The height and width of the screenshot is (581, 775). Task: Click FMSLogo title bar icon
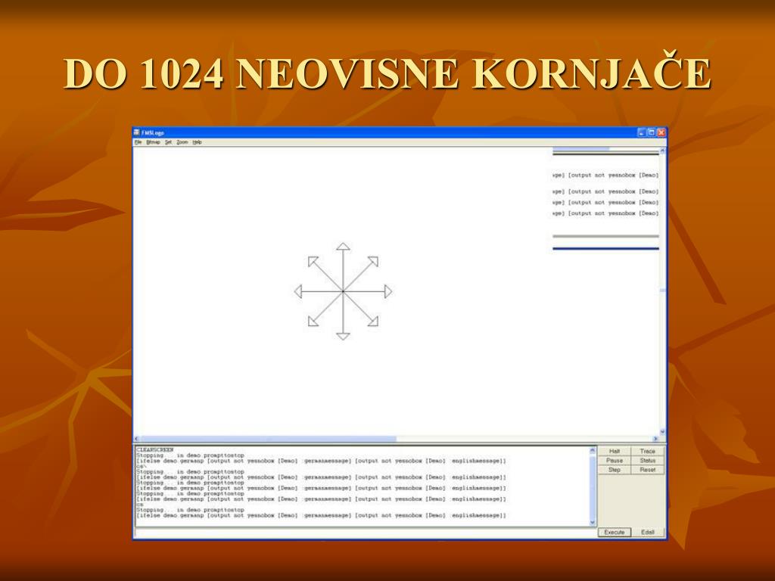[x=137, y=132]
